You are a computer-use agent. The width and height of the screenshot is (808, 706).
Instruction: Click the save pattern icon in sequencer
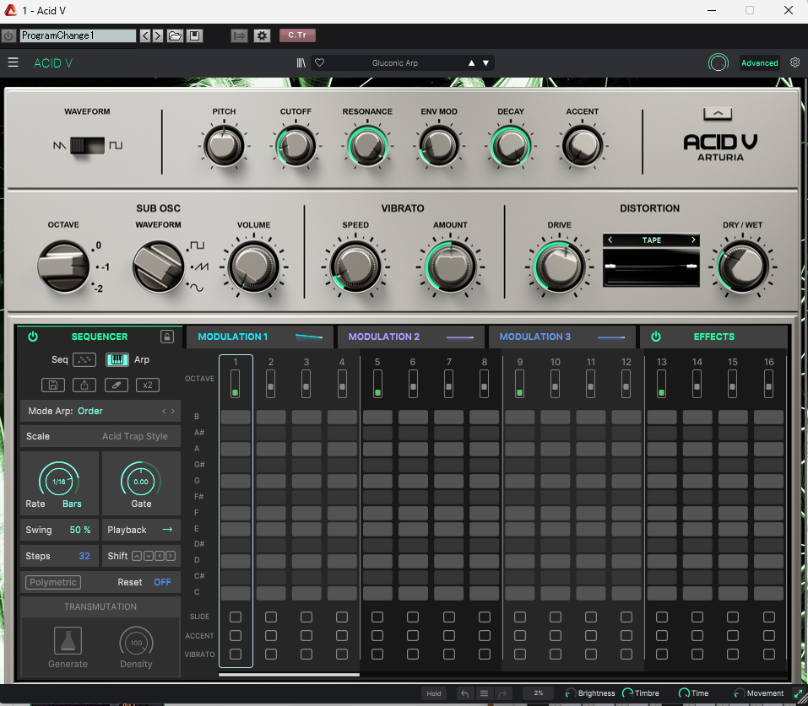click(53, 385)
